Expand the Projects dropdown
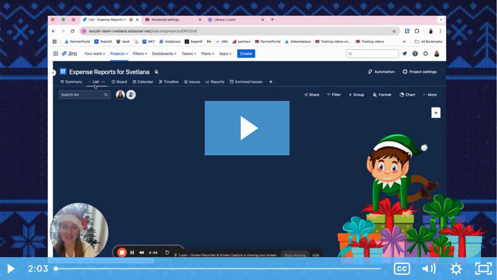 tap(119, 54)
